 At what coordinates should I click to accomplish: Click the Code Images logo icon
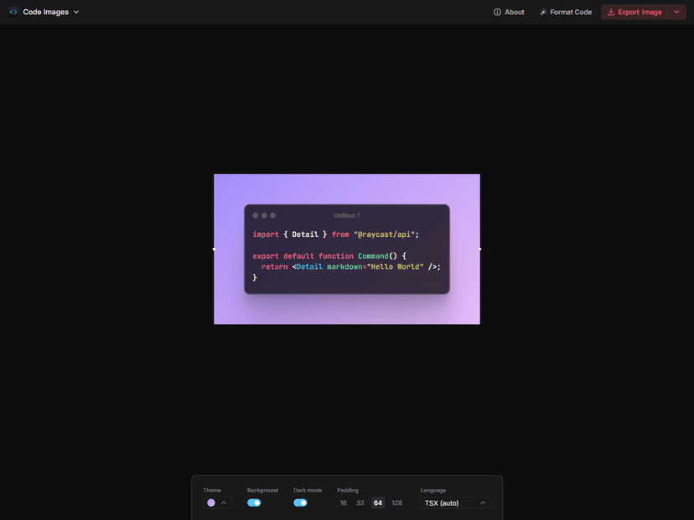pos(13,12)
